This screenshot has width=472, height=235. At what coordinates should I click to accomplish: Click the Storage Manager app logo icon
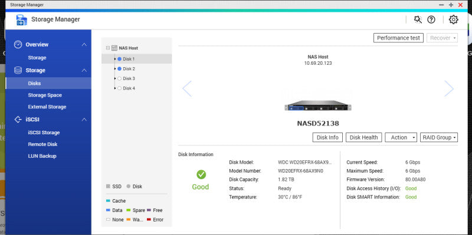[x=22, y=20]
